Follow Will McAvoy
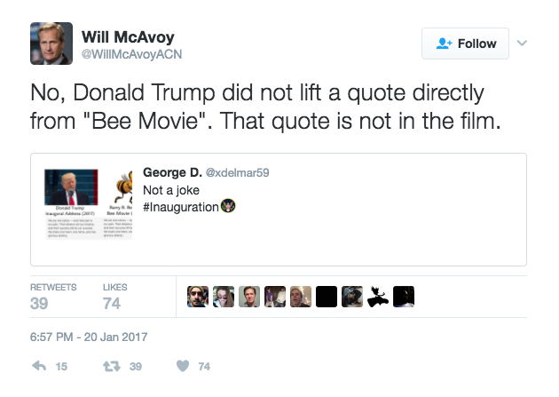Screen dimensions: 559x397 pyautogui.click(x=466, y=44)
